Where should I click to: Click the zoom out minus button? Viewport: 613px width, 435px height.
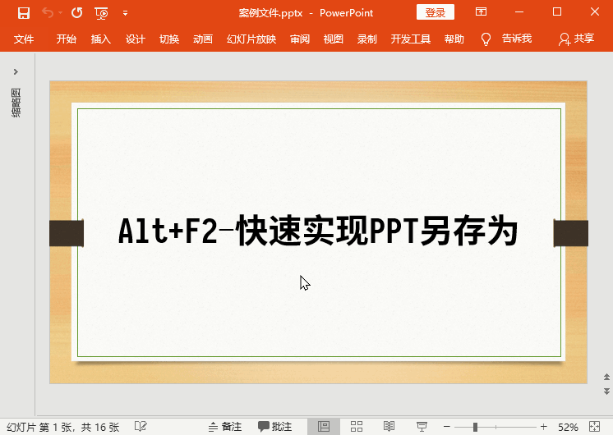447,427
